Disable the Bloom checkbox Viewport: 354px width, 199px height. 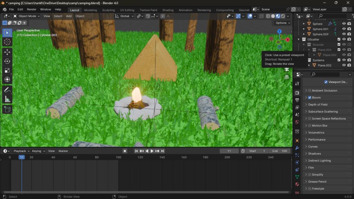point(309,97)
